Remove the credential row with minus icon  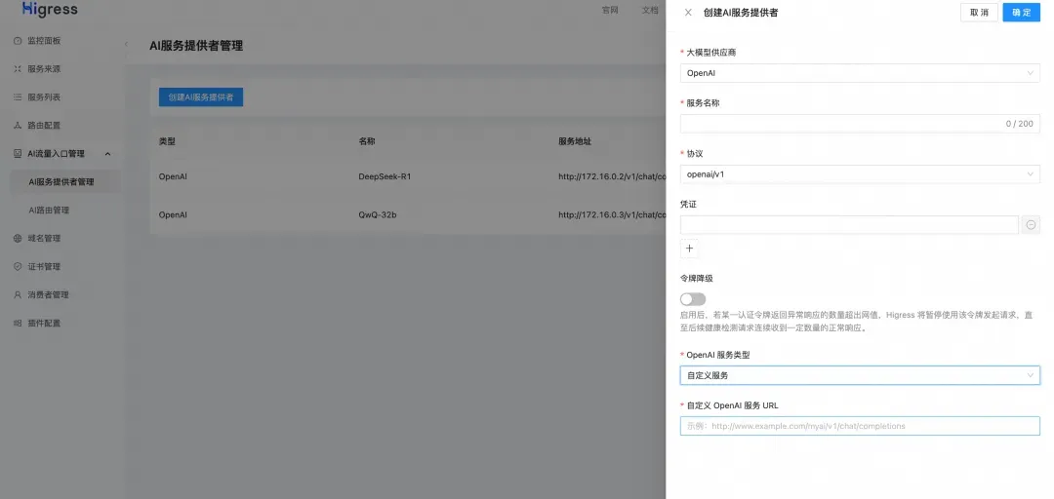(x=1031, y=225)
